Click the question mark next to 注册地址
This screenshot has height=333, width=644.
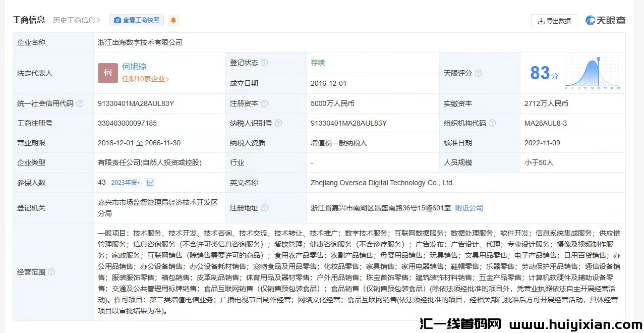point(264,208)
